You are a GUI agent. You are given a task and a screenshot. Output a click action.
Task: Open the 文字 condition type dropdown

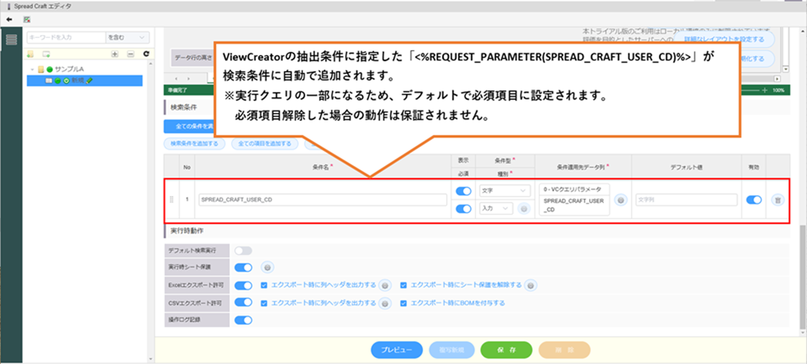(503, 190)
